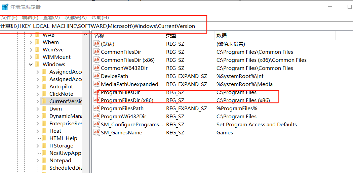Expand the ITStorage key

[38, 146]
